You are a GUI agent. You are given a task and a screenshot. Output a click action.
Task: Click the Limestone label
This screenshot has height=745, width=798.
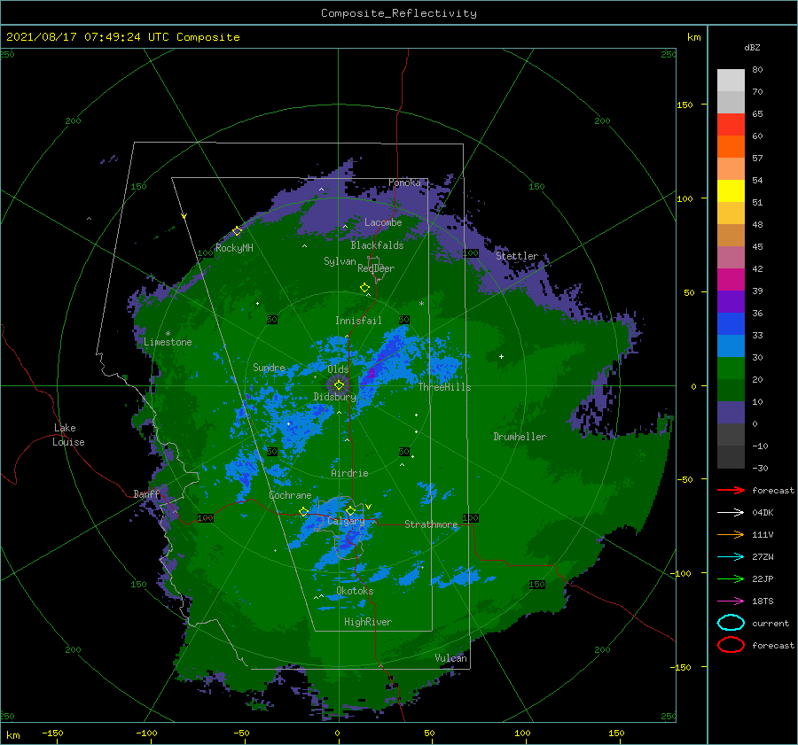click(x=168, y=342)
